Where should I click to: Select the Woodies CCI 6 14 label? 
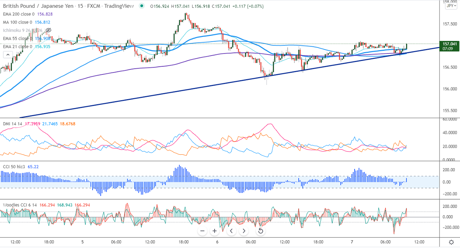tap(20, 205)
